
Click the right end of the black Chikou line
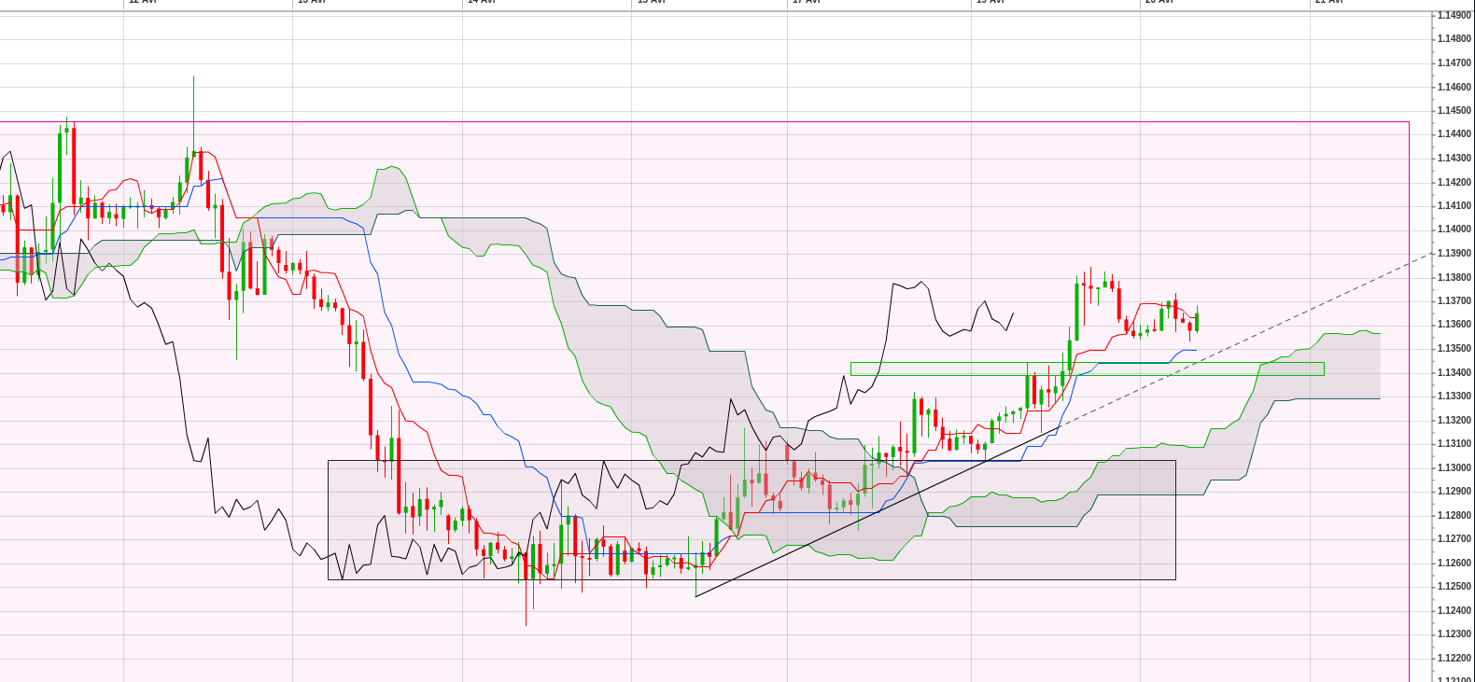1013,314
